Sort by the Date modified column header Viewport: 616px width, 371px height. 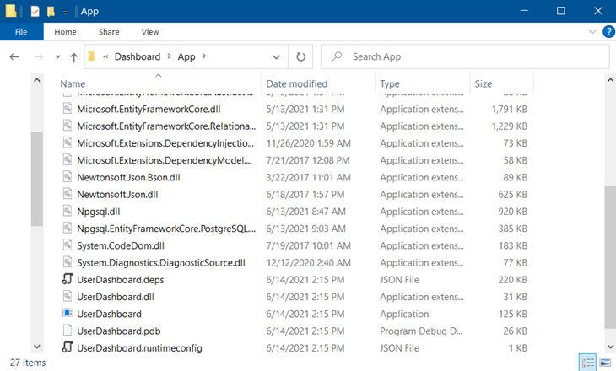296,83
